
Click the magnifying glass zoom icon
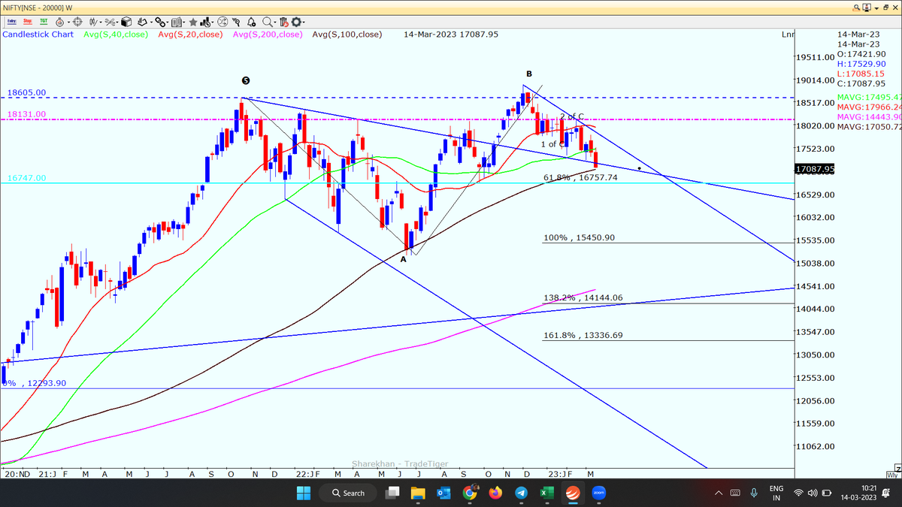pos(267,23)
